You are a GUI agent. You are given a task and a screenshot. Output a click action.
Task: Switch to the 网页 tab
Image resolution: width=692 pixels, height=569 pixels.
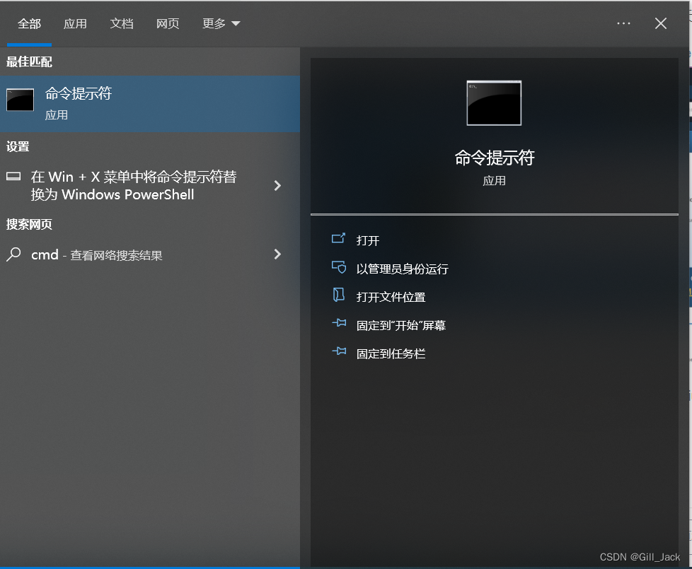click(x=168, y=24)
